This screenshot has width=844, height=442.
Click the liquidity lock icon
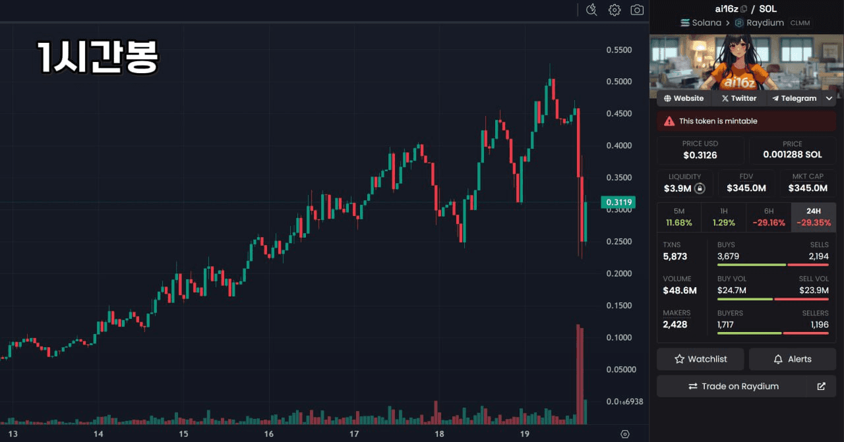pos(700,188)
